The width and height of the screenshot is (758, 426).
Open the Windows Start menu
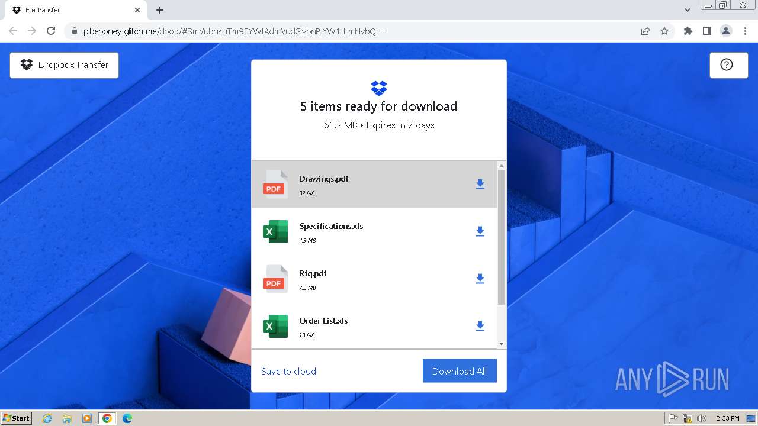17,418
